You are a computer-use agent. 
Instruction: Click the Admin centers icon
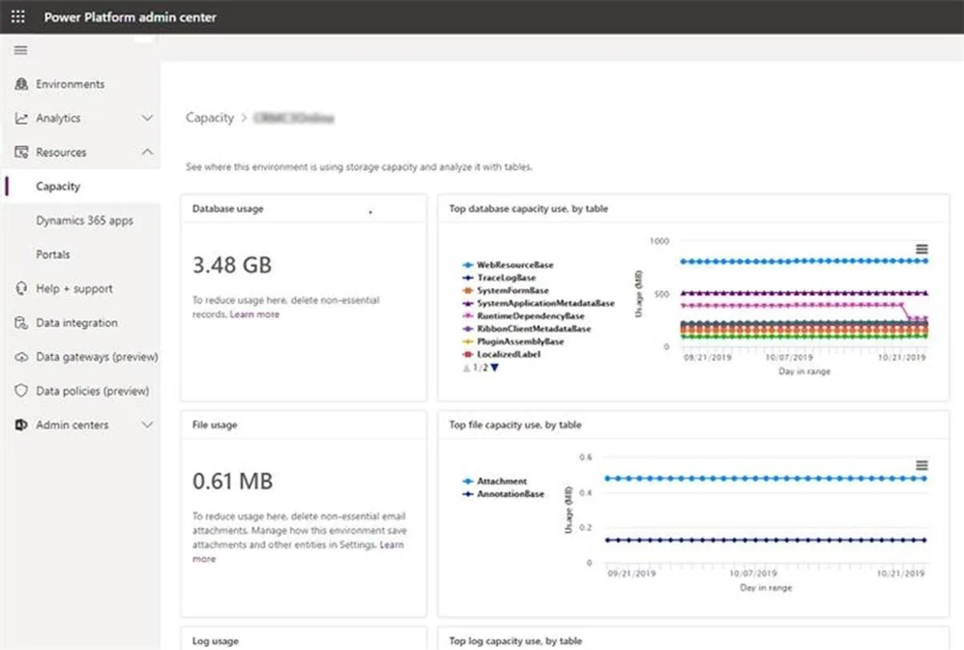coord(21,425)
